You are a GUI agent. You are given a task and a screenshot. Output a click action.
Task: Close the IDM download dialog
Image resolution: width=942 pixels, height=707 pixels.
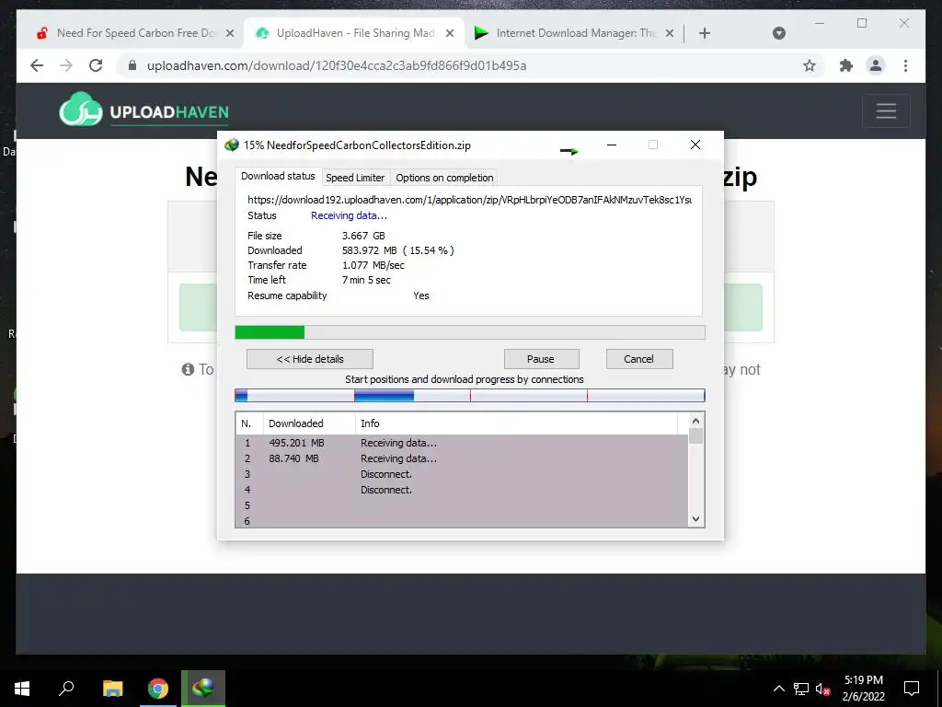coord(695,145)
